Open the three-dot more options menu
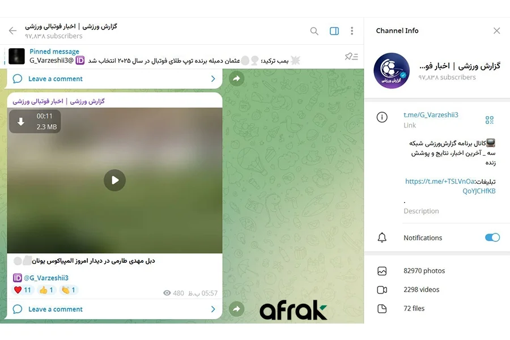Screen dimensions: 510x340 352,31
